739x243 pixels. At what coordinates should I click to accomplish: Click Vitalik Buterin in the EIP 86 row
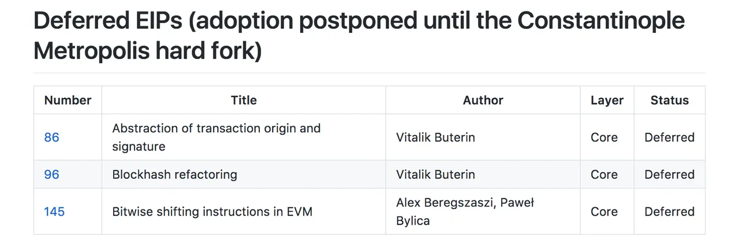point(436,137)
